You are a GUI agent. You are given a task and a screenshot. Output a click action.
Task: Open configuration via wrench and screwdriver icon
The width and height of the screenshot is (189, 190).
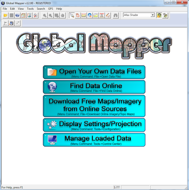pyautogui.click(x=35, y=15)
